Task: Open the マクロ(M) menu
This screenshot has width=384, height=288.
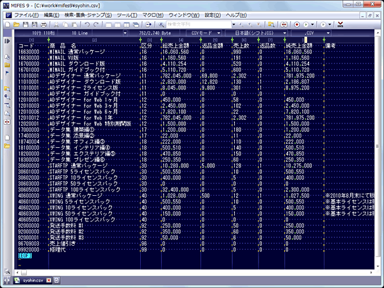Action: pos(154,13)
